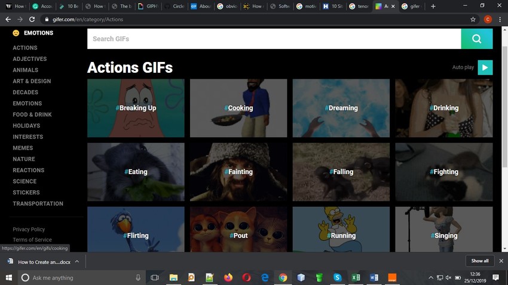Screen dimensions: 508x285
Task: Click the address bar URL
Action: (88, 20)
